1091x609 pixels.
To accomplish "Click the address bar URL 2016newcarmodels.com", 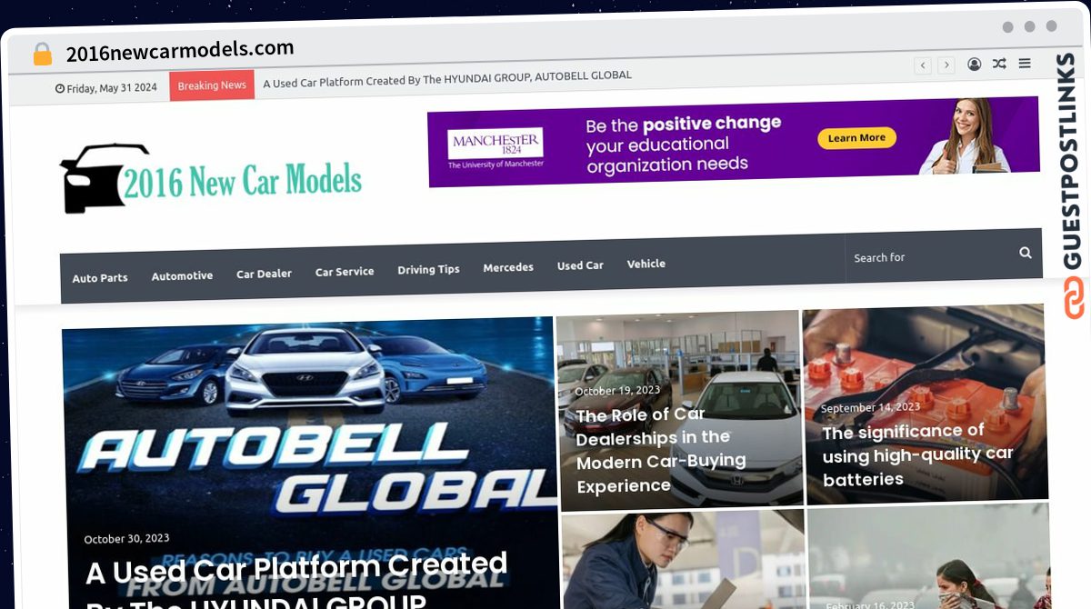I will click(x=180, y=51).
